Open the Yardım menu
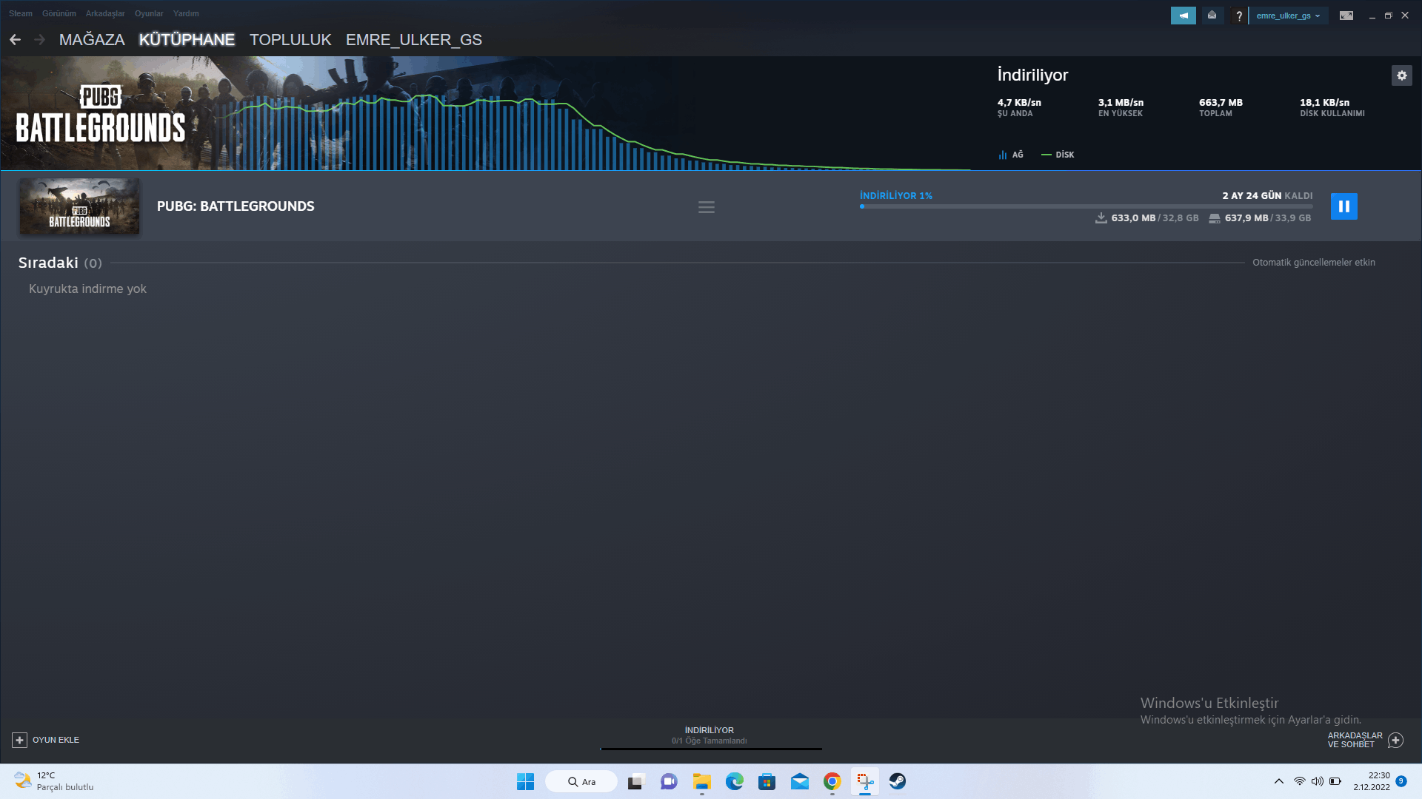This screenshot has height=799, width=1422. click(x=186, y=13)
